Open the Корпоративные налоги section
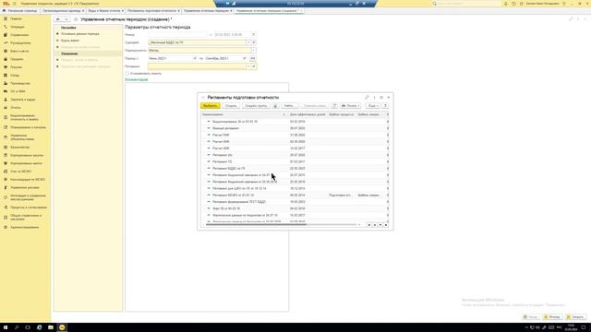Screen dimensions: 591x332 pos(27,163)
